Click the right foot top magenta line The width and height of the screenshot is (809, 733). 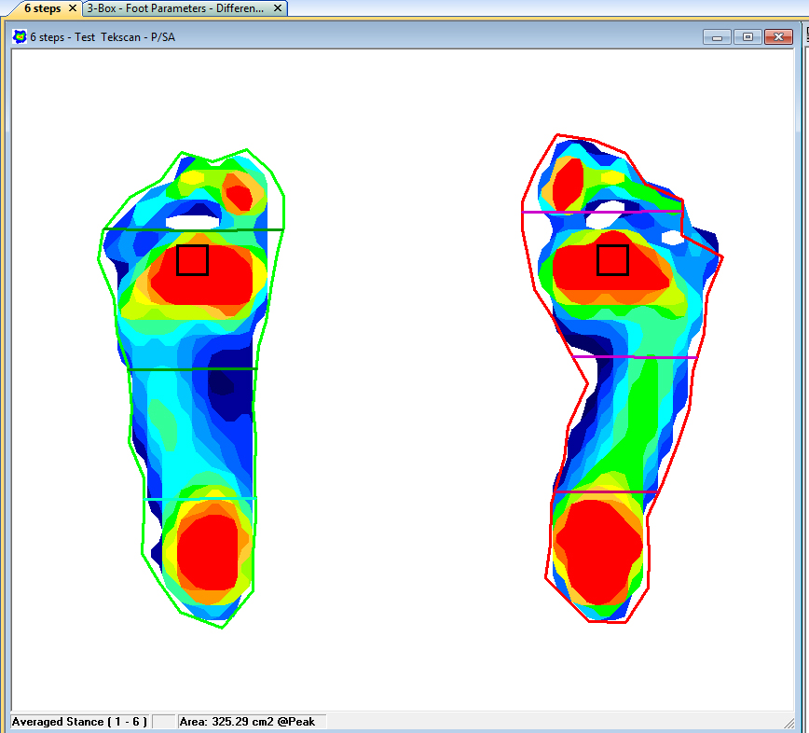click(x=603, y=212)
